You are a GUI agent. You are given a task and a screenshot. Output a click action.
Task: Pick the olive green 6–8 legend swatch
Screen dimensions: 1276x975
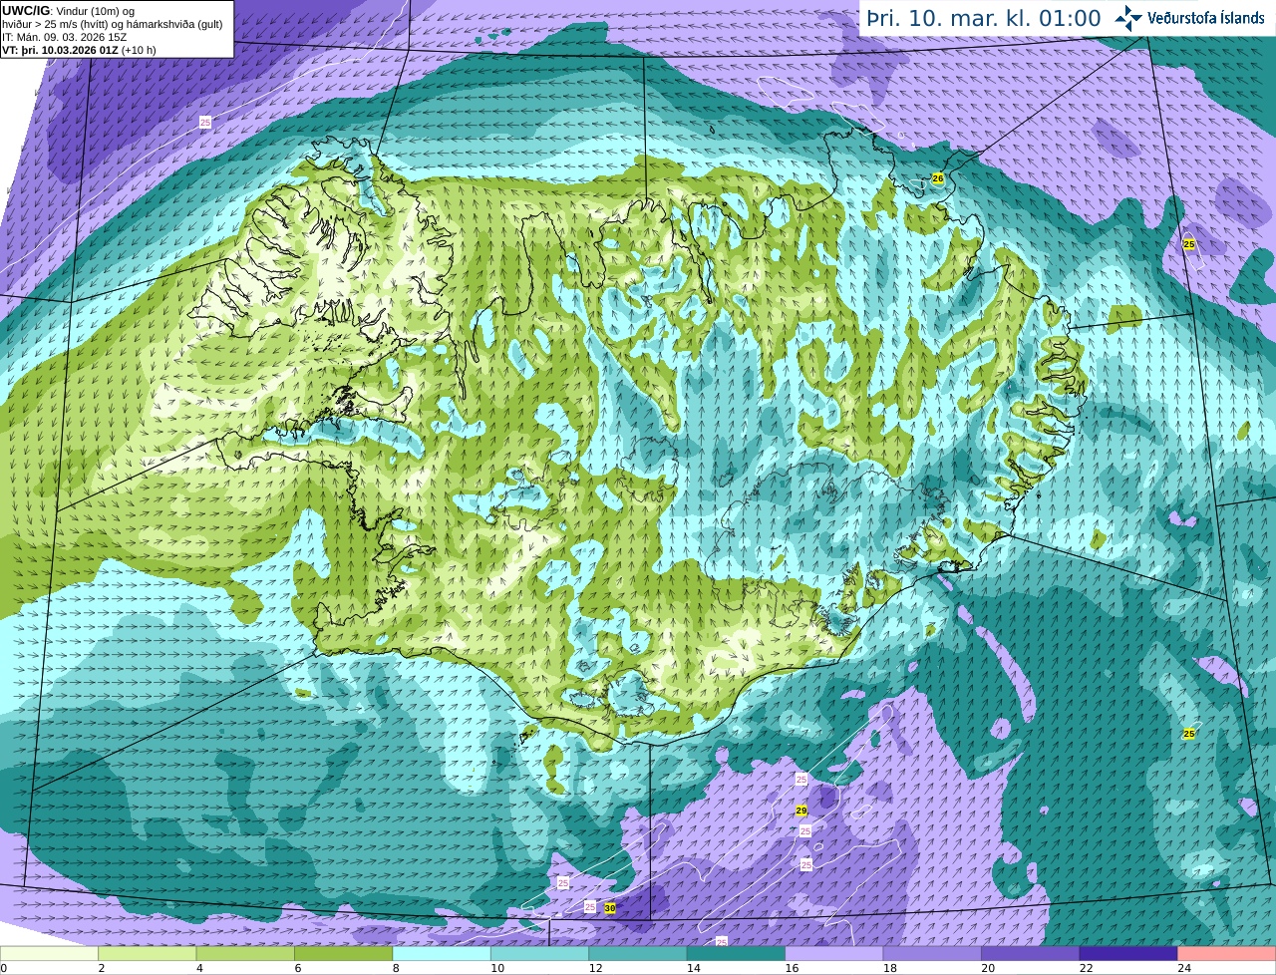(344, 954)
